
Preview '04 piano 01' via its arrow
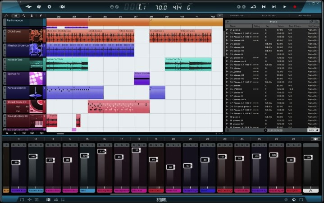[227, 40]
